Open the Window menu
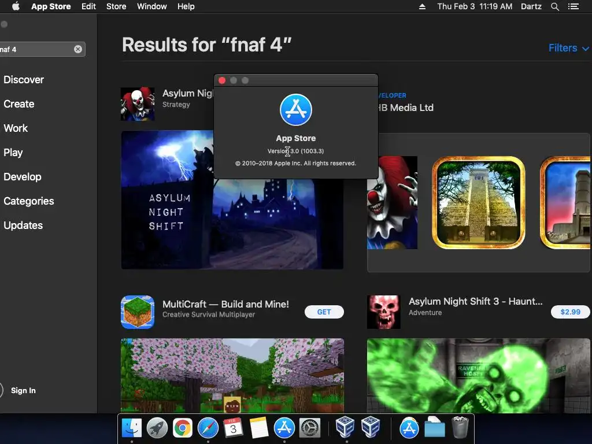Screen dimensions: 592x444 [152, 6]
